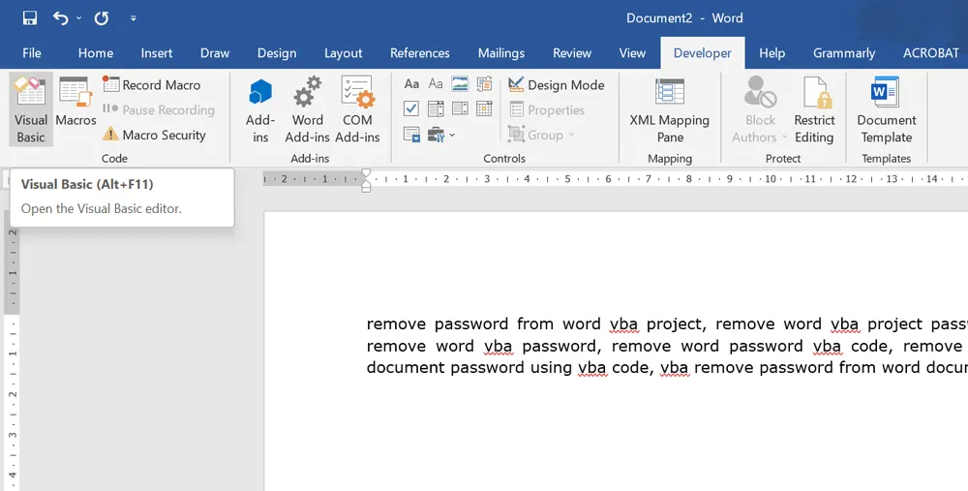968x491 pixels.
Task: Open COM Add-ins dialog
Action: [x=357, y=109]
